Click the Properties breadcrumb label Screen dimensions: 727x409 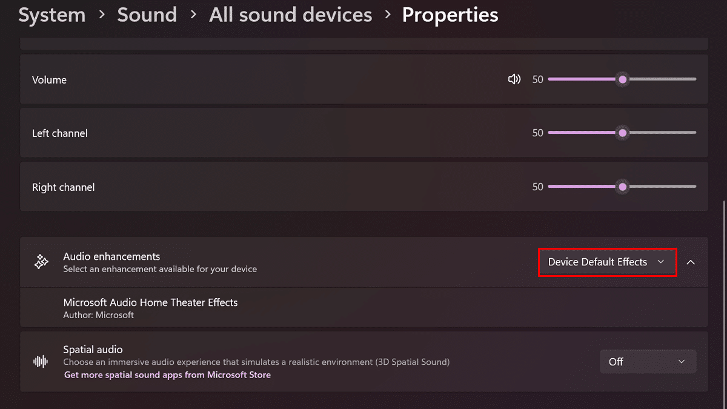pos(450,15)
